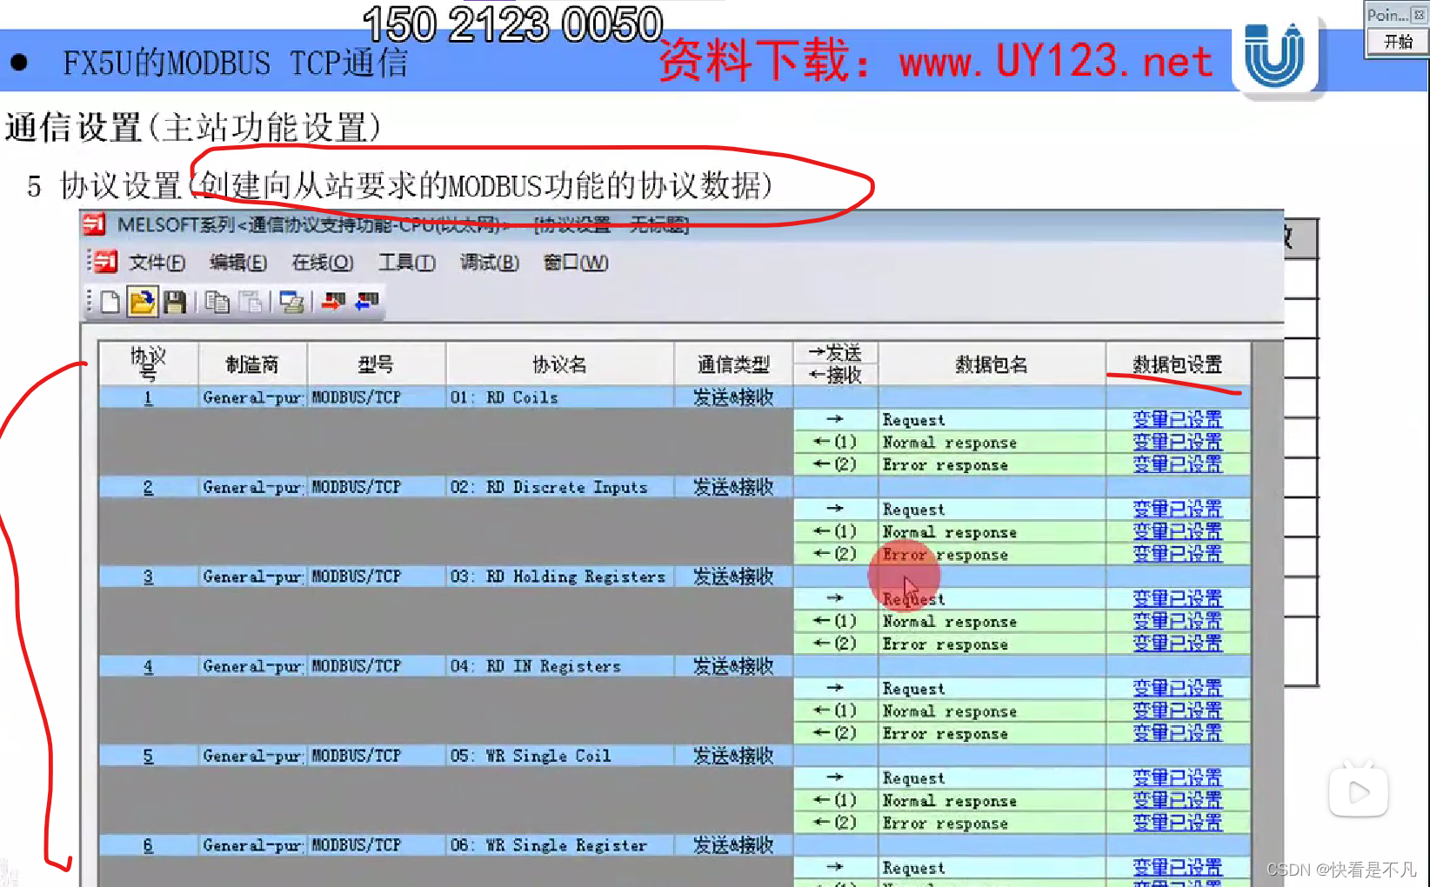Select protocol number 4 link
This screenshot has height=887, width=1430.
(148, 666)
